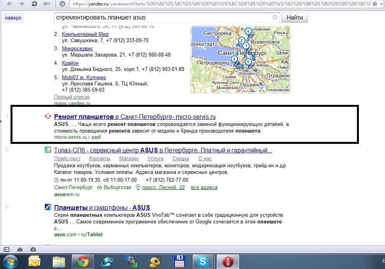Switch to Skype in the taskbar

pyautogui.click(x=203, y=262)
